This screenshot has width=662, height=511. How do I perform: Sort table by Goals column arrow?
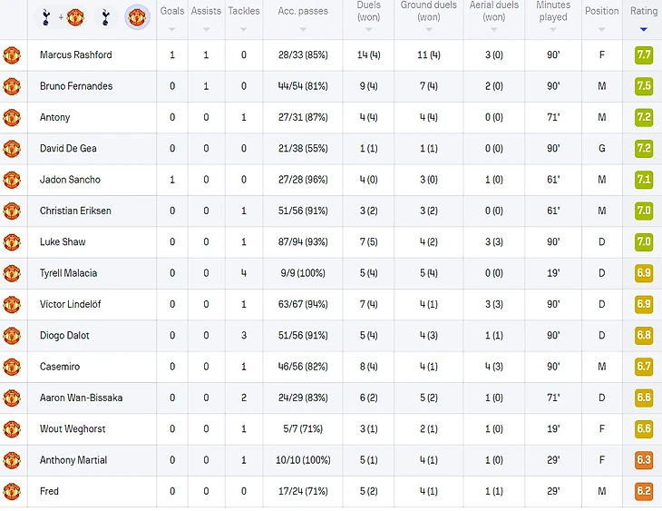pos(172,29)
